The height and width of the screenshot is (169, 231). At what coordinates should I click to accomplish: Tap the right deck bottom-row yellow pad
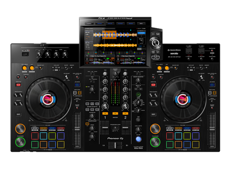196,144
